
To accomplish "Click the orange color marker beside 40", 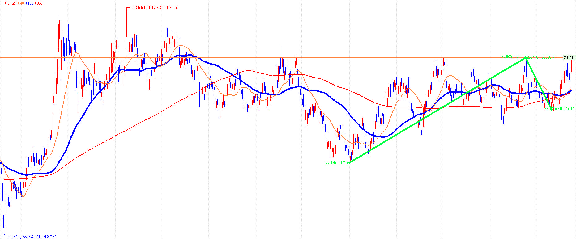I will 19,3.
